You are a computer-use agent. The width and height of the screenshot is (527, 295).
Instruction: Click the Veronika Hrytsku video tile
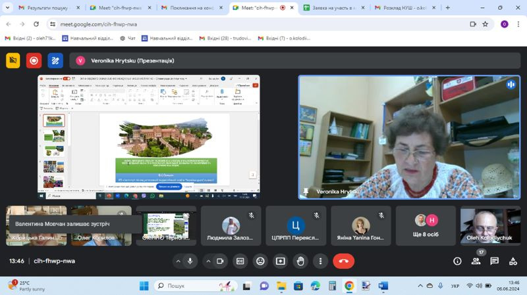[x=409, y=137]
